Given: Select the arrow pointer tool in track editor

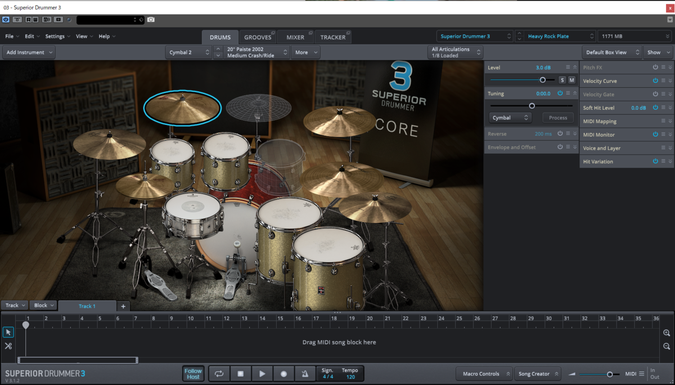Looking at the screenshot, I should click(x=8, y=332).
